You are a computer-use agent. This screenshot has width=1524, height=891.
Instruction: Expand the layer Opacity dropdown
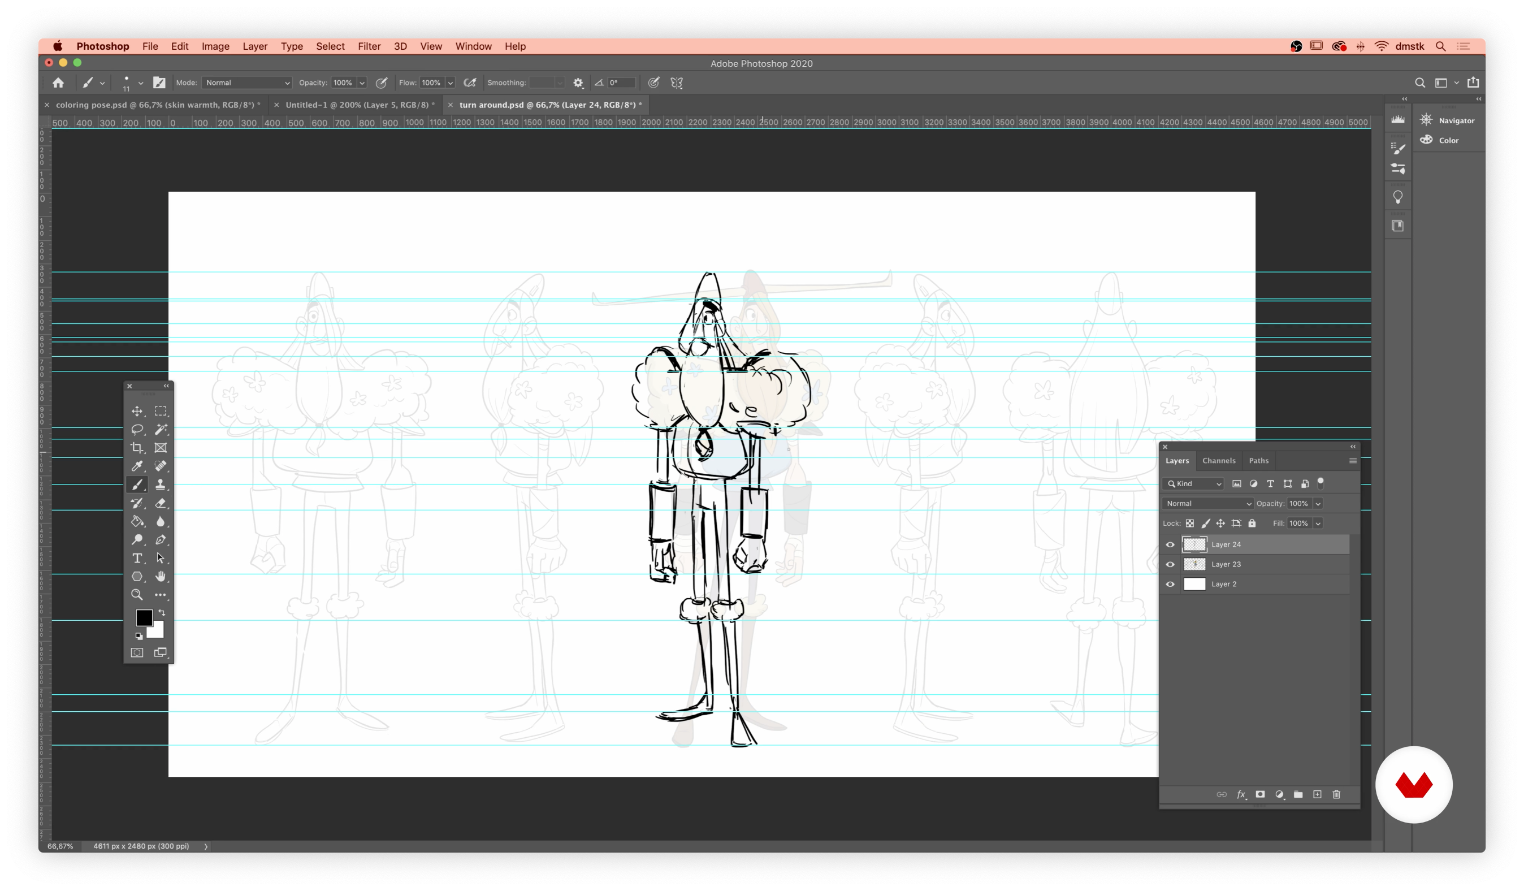1318,503
